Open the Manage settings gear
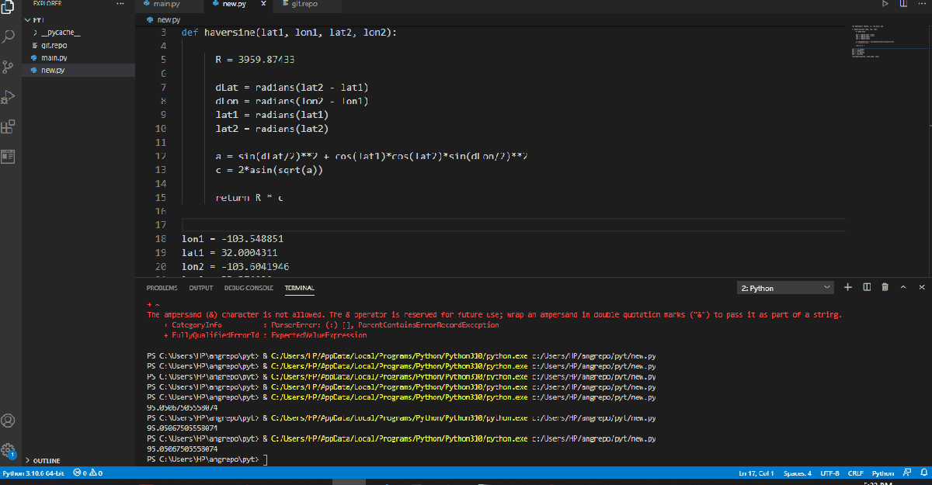 [x=9, y=450]
